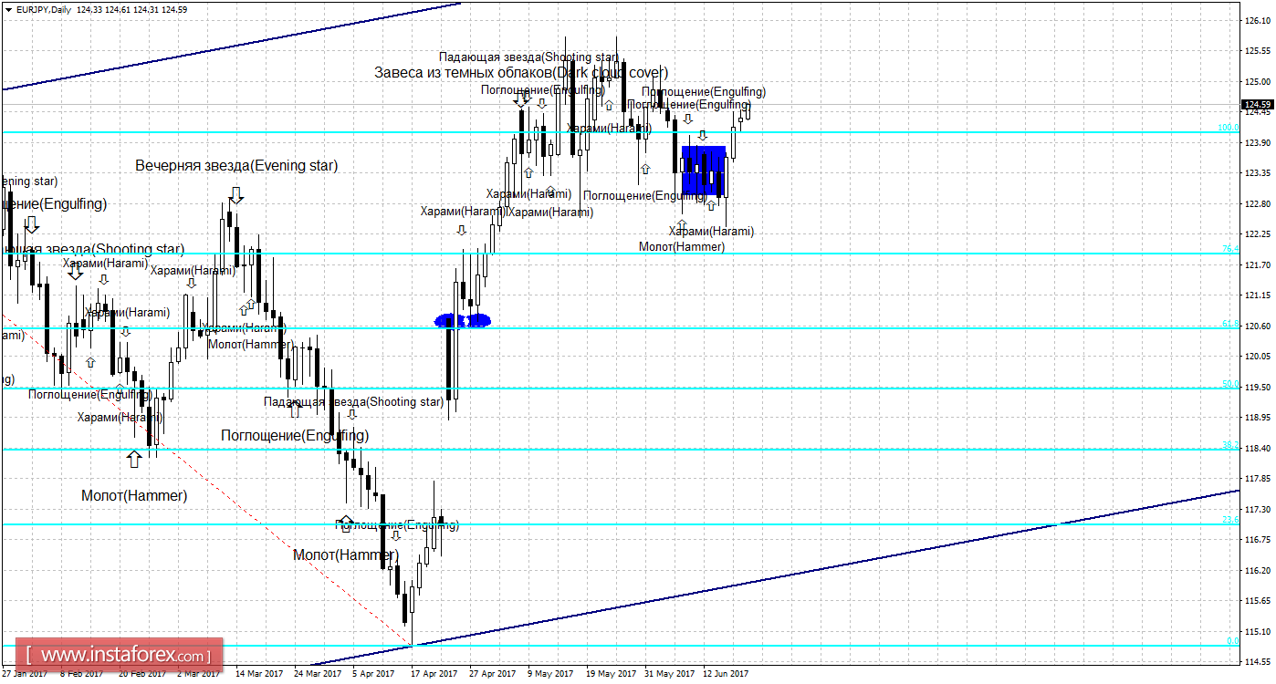Click the 121.70 price axis label

pos(1258,264)
